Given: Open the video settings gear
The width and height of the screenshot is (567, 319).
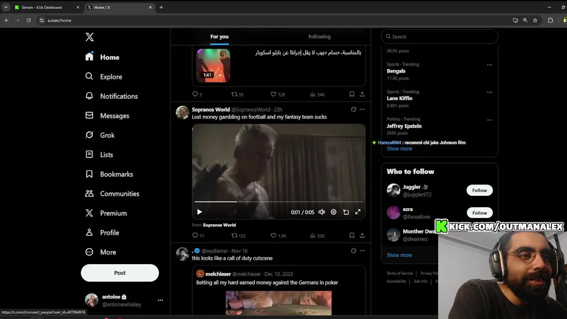Looking at the screenshot, I should tap(334, 212).
